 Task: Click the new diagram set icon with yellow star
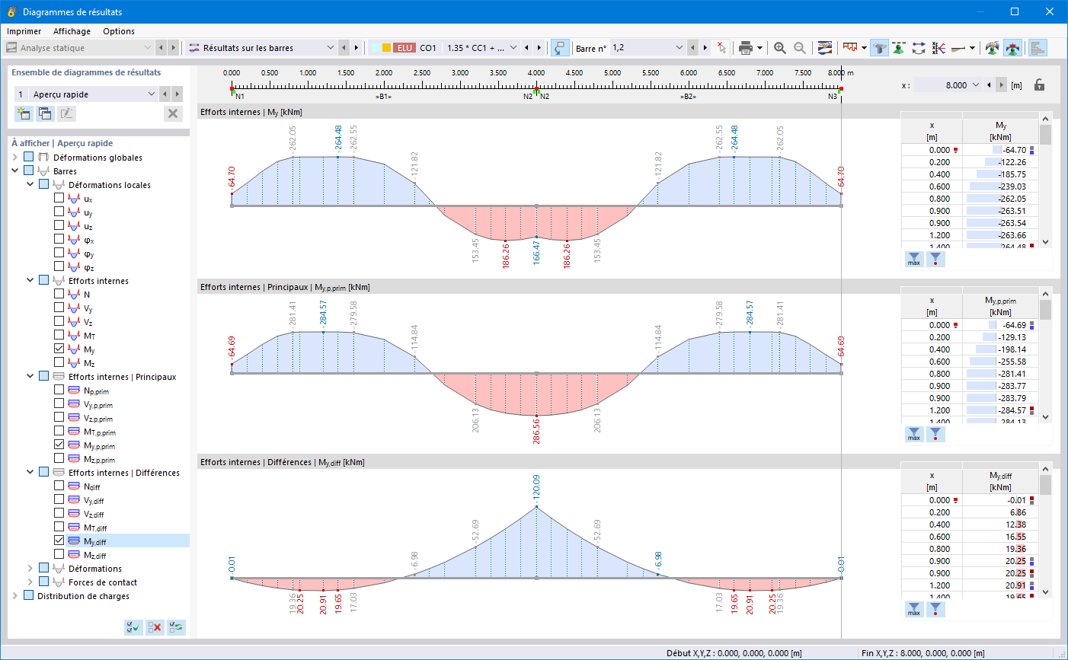coord(24,113)
